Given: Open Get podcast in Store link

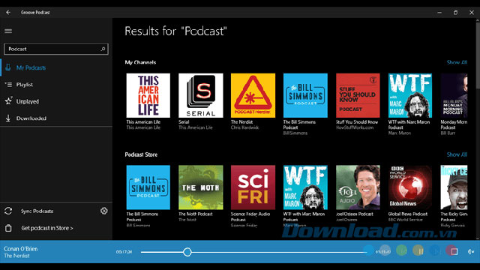Looking at the screenshot, I should tap(47, 228).
